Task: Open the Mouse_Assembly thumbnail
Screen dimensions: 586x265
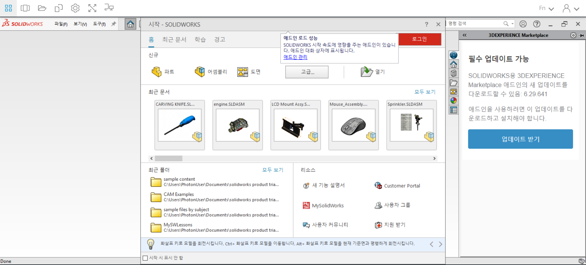Action: point(353,125)
